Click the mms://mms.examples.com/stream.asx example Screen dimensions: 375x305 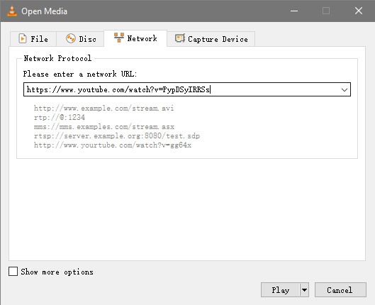pos(104,126)
